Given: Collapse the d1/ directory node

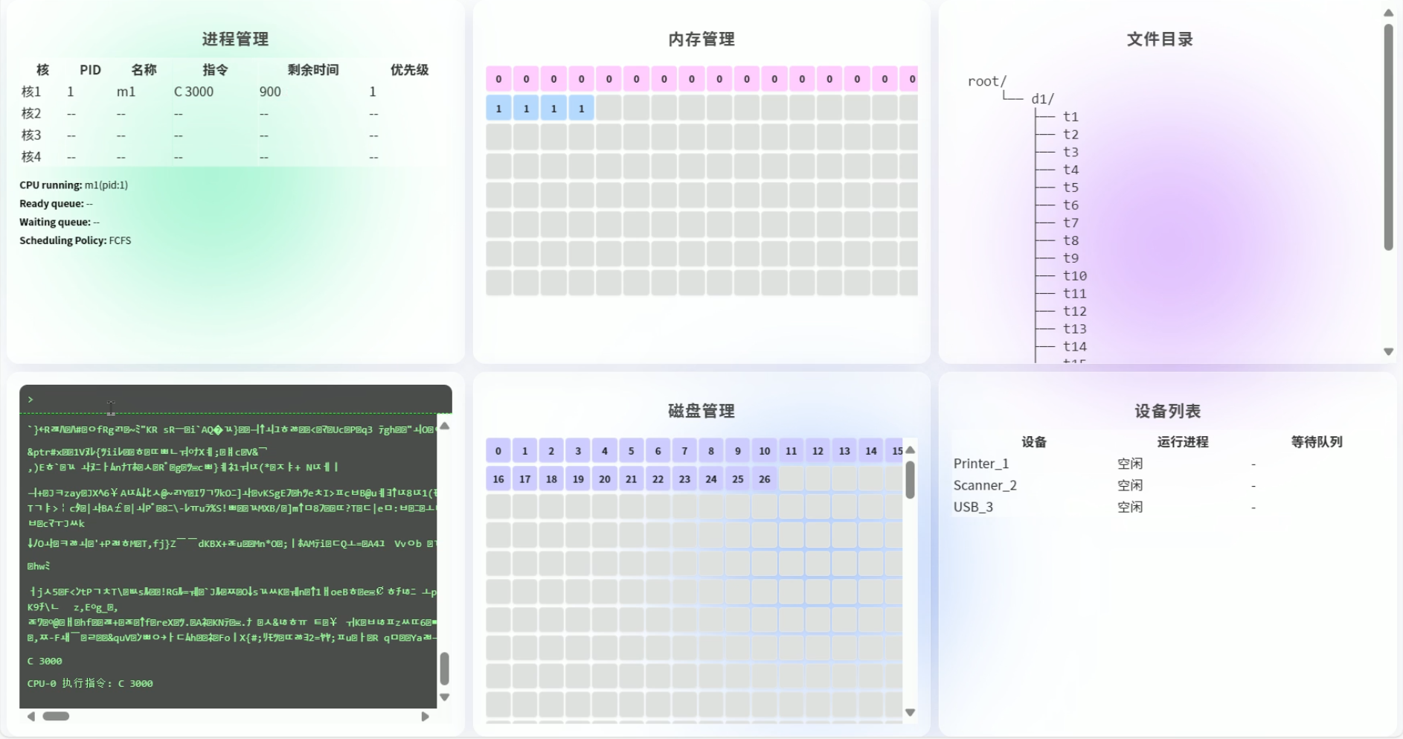Looking at the screenshot, I should point(1042,99).
